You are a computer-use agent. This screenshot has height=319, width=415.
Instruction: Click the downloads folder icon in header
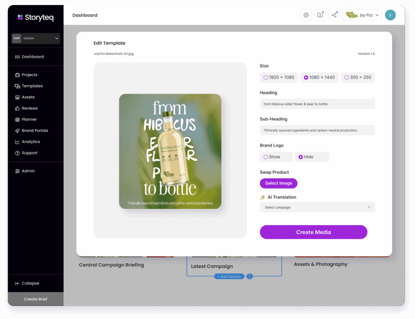(320, 15)
